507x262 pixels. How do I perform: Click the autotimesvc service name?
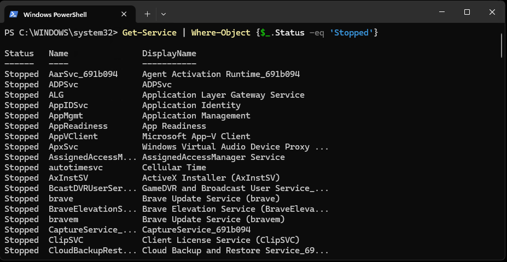(75, 168)
